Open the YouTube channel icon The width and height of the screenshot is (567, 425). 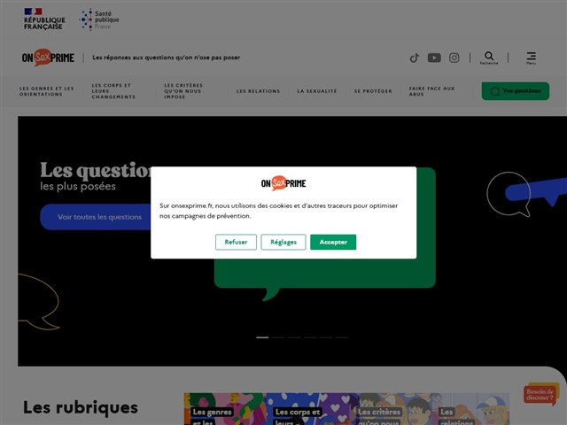point(434,58)
